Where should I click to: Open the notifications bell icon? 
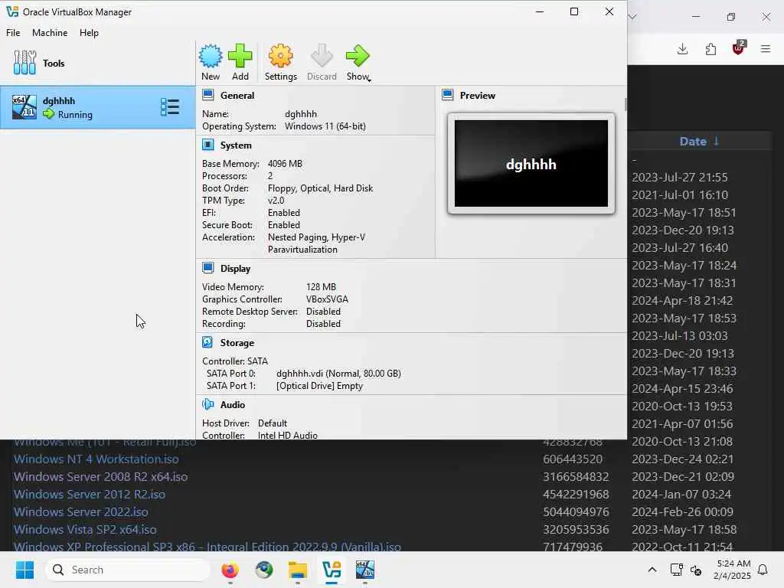(763, 570)
